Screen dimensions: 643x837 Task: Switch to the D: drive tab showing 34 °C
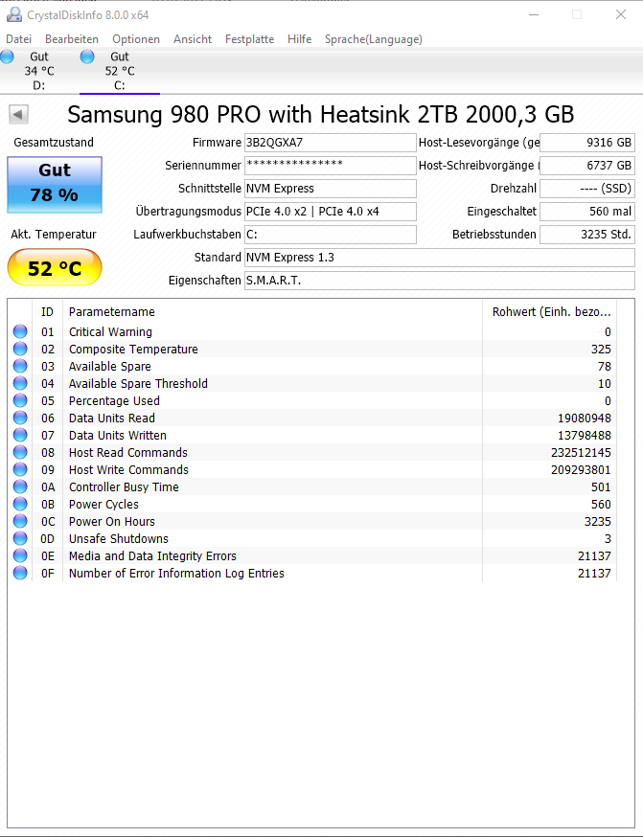[x=39, y=71]
